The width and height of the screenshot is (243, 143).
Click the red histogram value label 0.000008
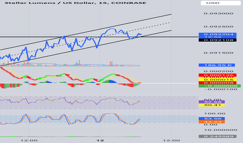pos(217,83)
